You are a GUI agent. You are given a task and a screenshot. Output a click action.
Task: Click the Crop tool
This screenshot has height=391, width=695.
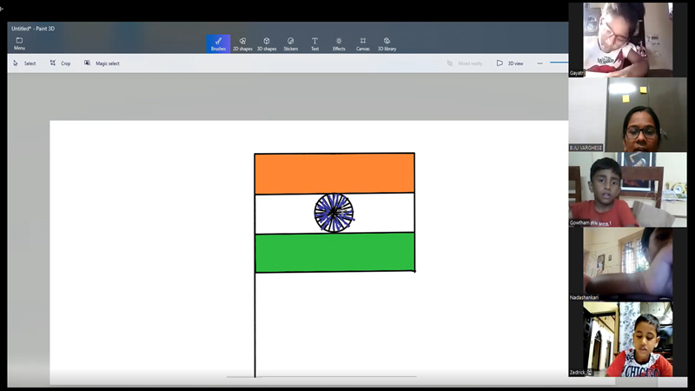60,63
